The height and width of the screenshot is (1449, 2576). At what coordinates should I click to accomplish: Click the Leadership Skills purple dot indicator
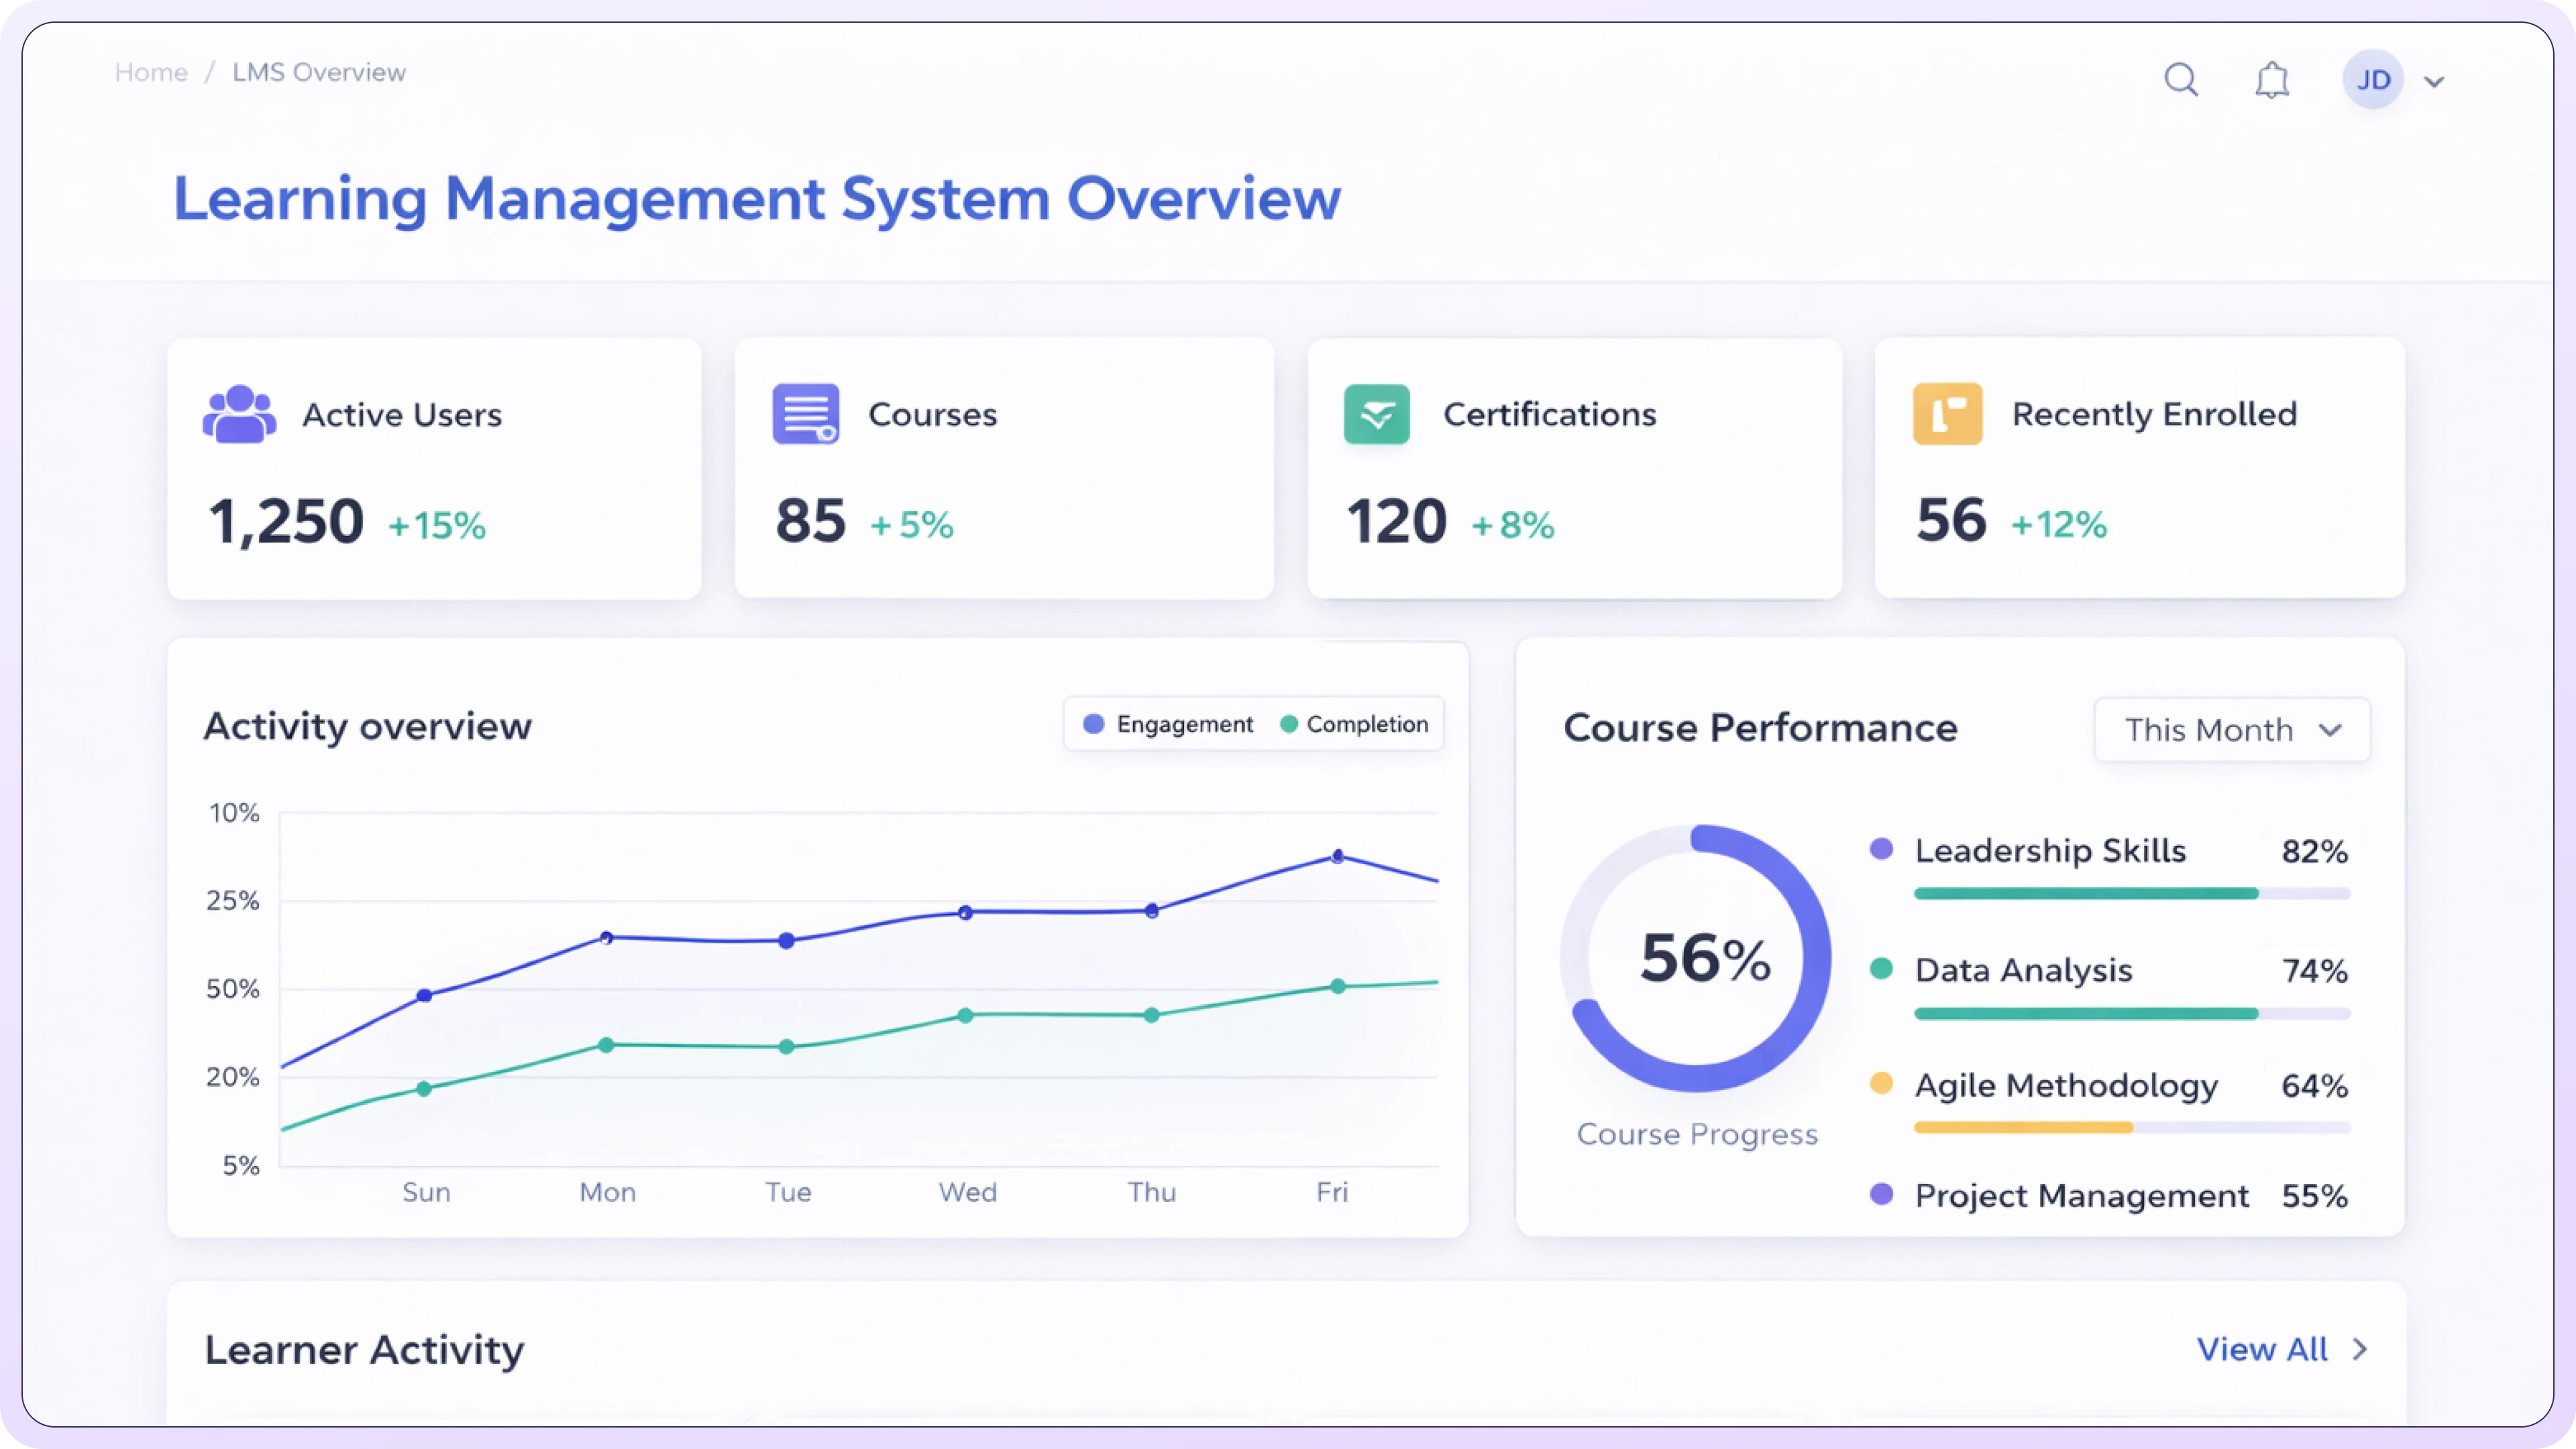[1883, 848]
